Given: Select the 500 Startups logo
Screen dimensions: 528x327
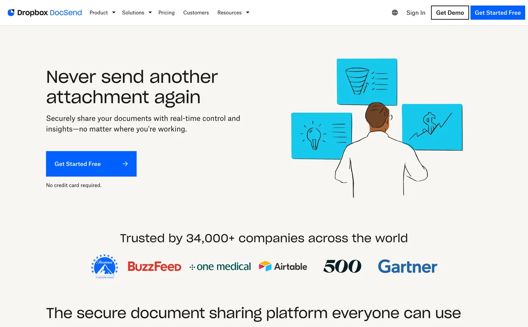Looking at the screenshot, I should click(342, 266).
